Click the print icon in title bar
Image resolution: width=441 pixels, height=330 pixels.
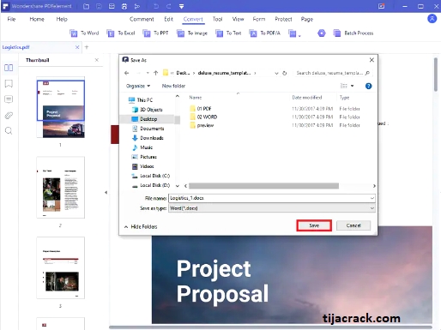click(124, 6)
